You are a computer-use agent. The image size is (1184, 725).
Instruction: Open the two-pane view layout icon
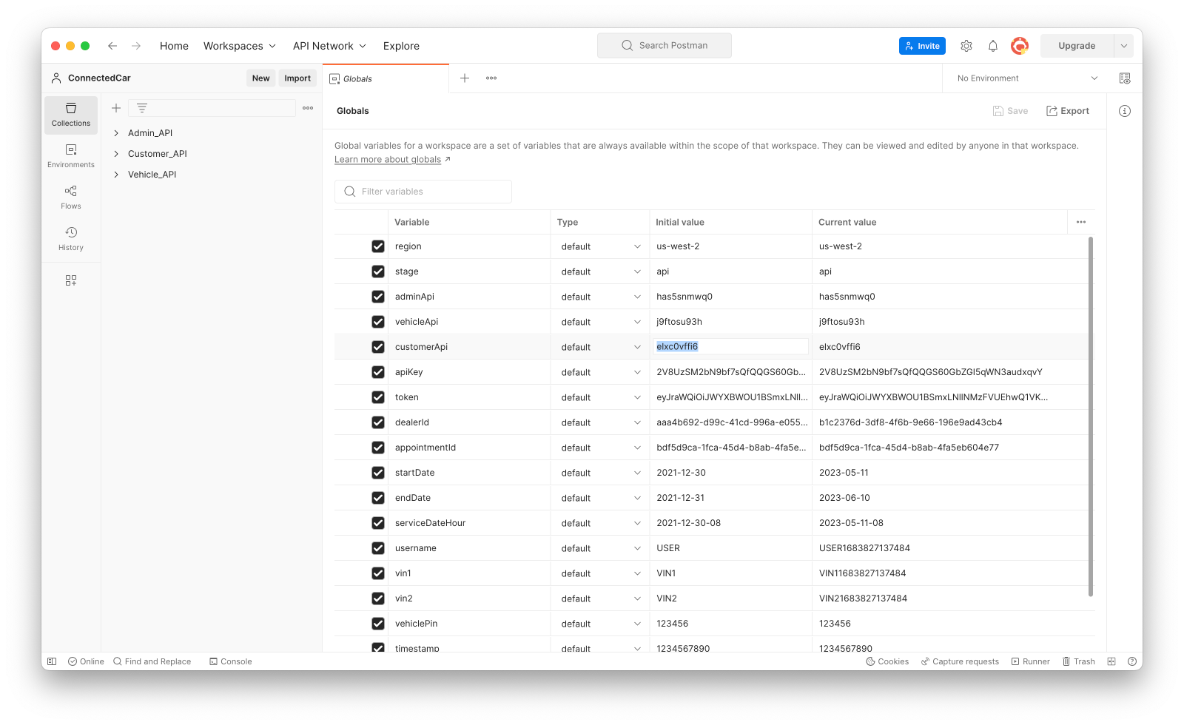1111,661
